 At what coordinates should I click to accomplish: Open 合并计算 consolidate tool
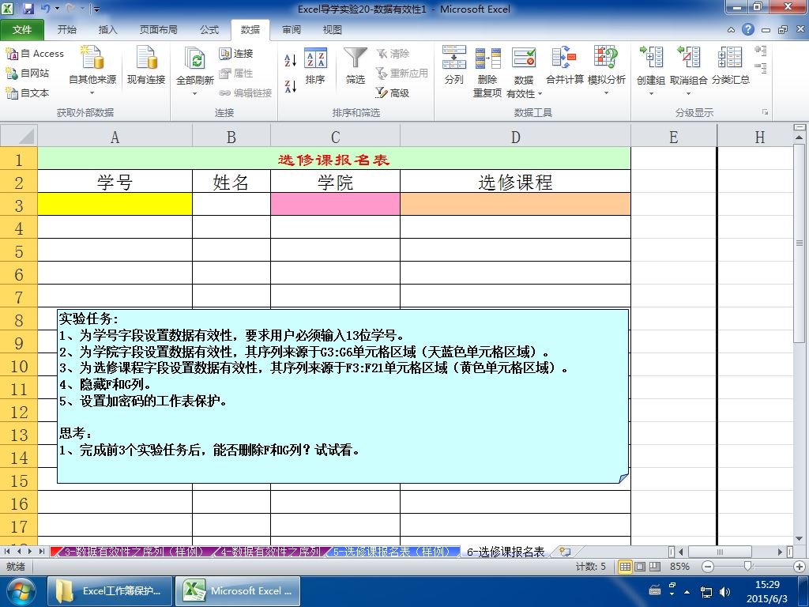click(564, 65)
